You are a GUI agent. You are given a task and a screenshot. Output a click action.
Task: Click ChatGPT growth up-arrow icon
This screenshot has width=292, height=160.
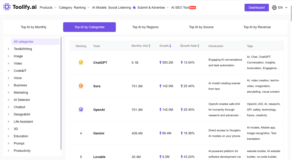[x=160, y=62]
